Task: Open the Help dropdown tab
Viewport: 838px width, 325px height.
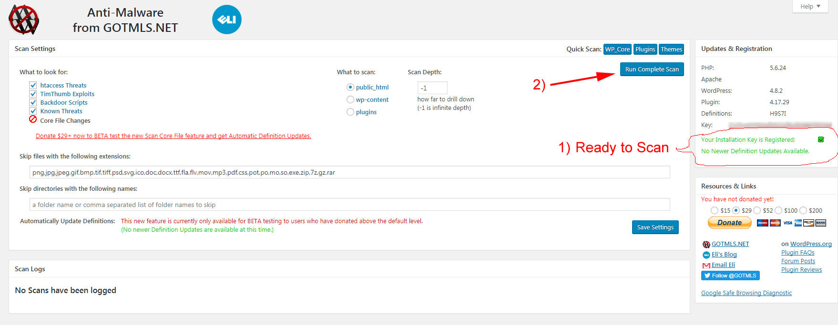Action: [810, 6]
